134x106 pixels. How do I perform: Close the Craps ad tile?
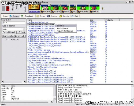tap(68, 5)
